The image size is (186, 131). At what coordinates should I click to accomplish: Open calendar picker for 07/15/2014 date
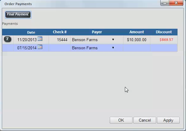[x=40, y=47]
